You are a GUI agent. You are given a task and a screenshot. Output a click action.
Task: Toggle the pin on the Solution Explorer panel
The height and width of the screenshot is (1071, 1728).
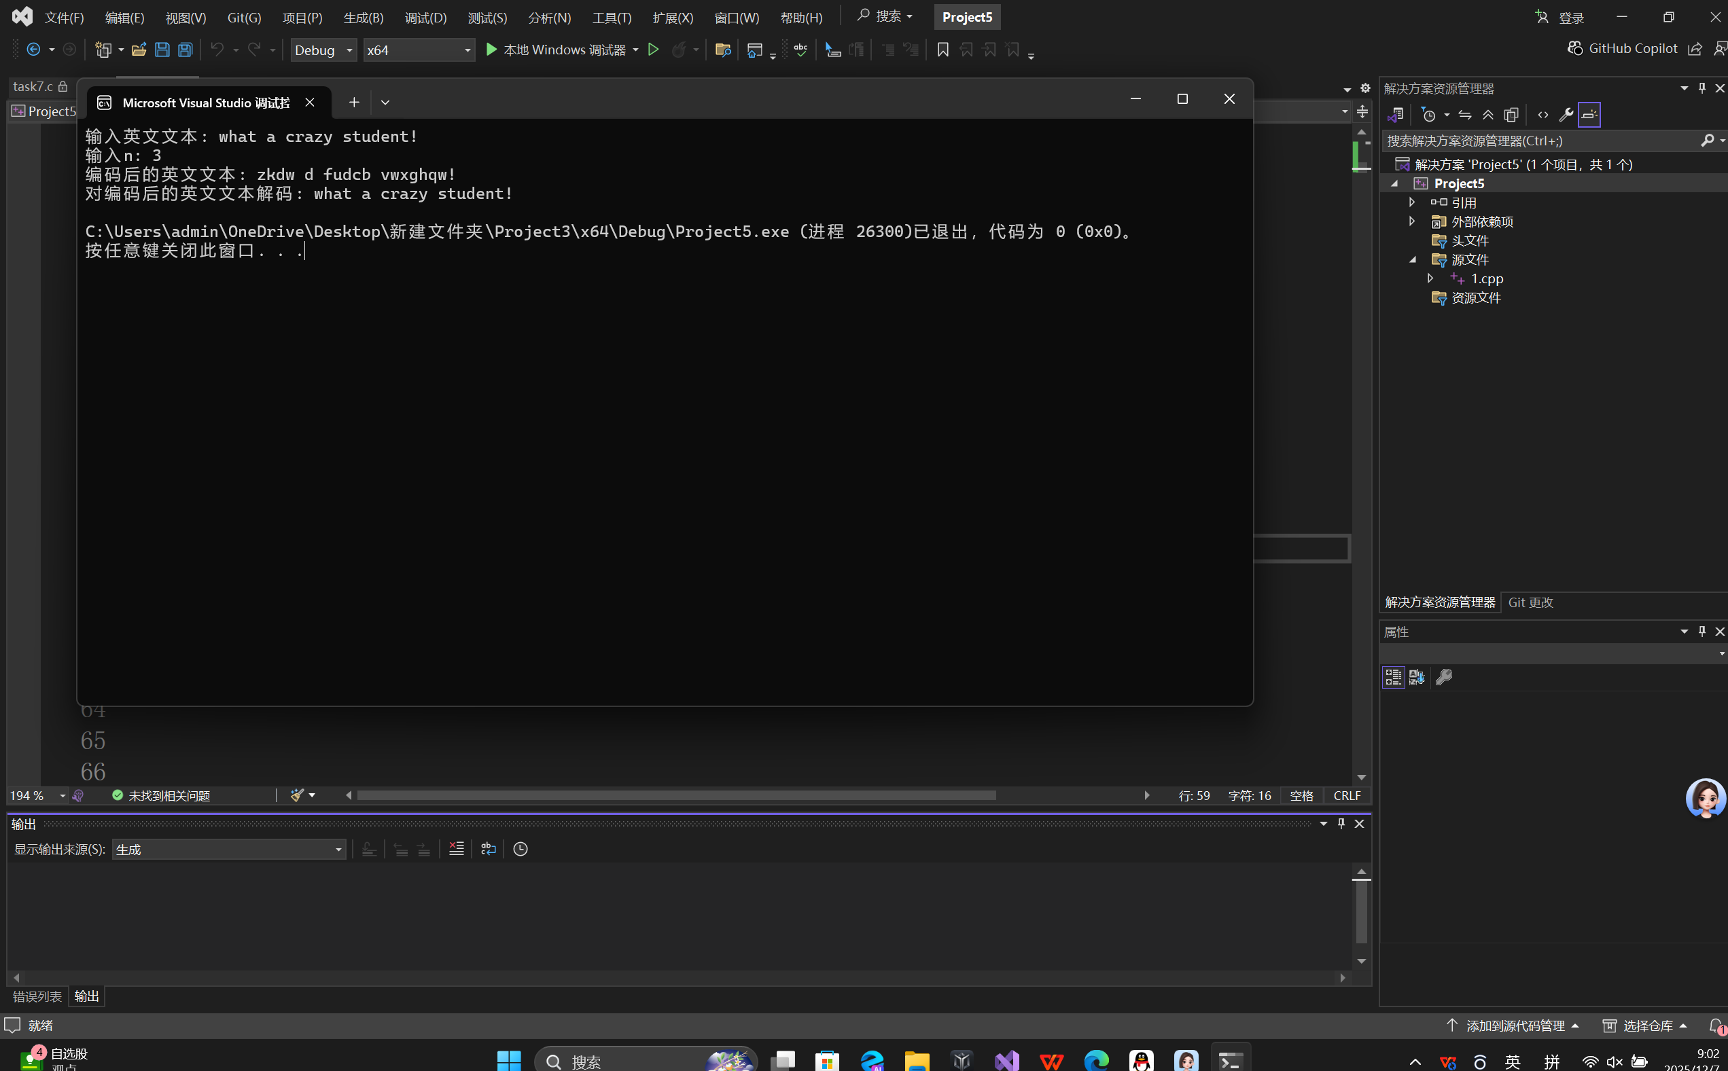pos(1701,88)
